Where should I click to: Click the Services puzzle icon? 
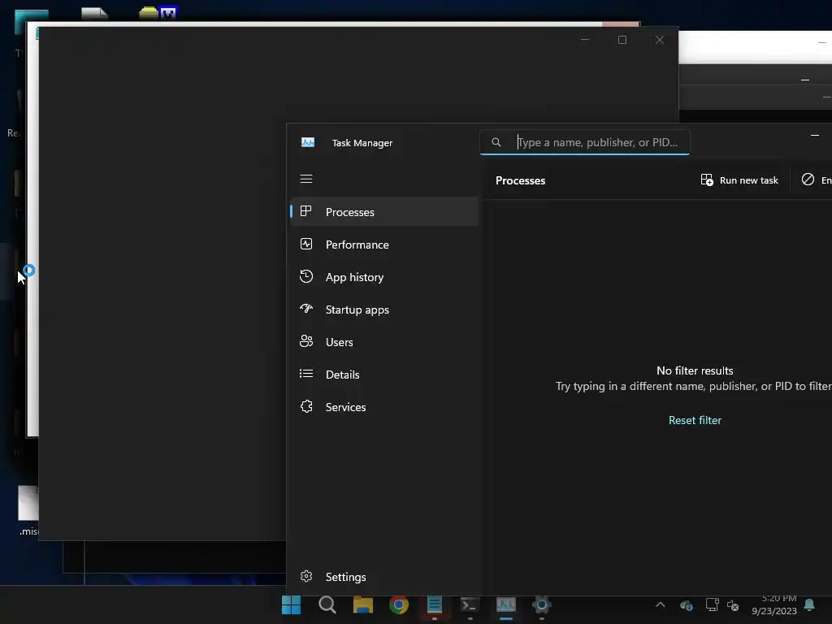click(x=306, y=406)
